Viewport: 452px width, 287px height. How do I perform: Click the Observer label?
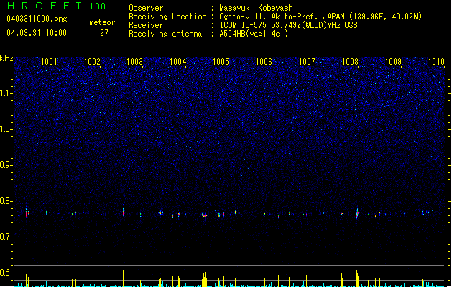[x=146, y=8]
